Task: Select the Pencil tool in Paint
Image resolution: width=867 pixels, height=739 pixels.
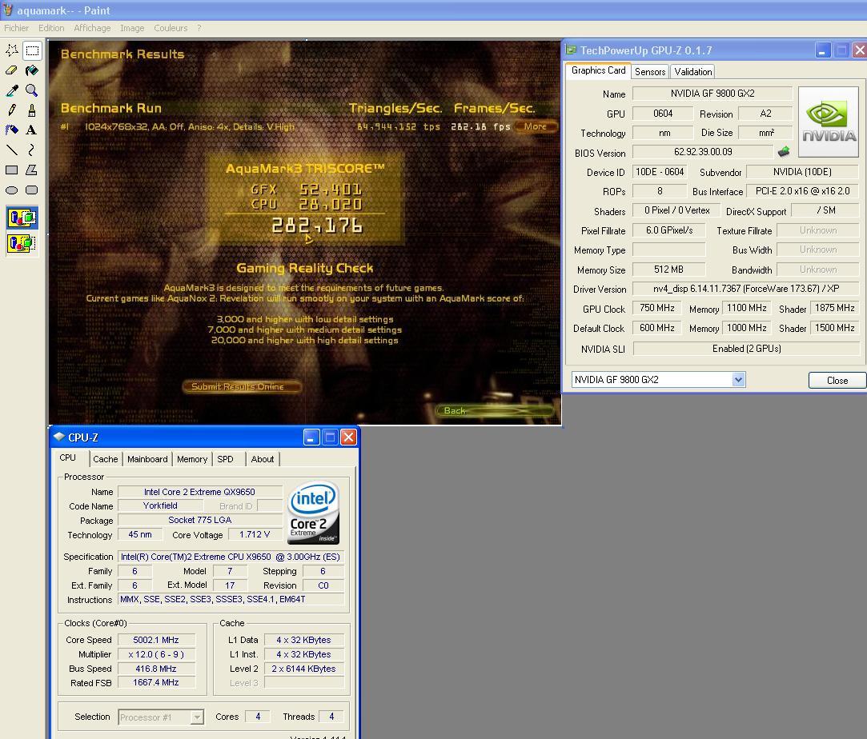Action: pos(12,110)
